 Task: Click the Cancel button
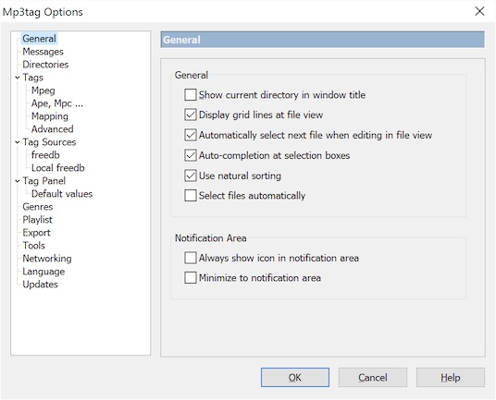pyautogui.click(x=373, y=377)
